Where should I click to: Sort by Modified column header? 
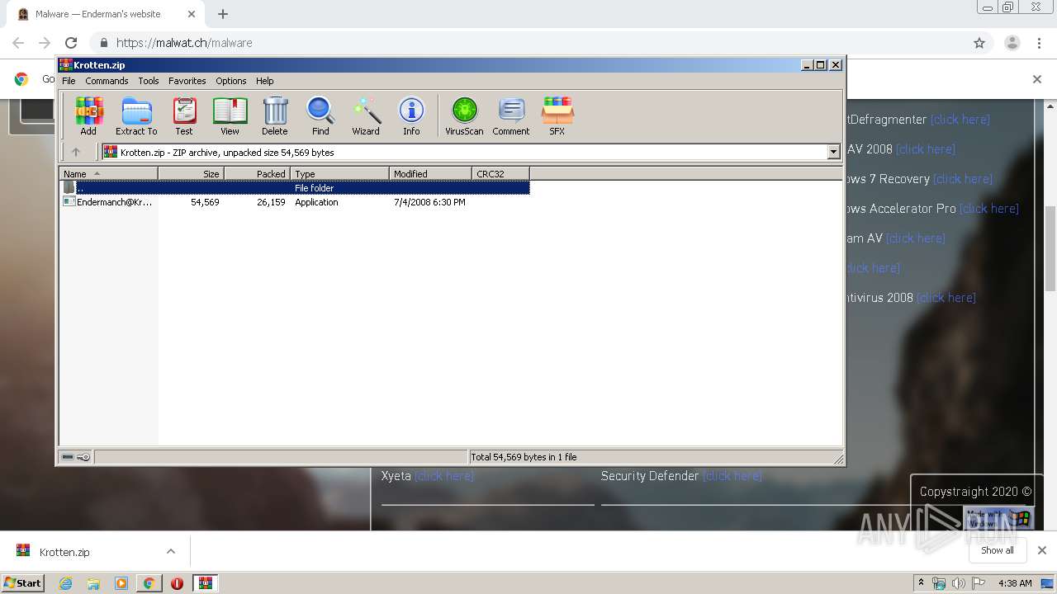430,173
